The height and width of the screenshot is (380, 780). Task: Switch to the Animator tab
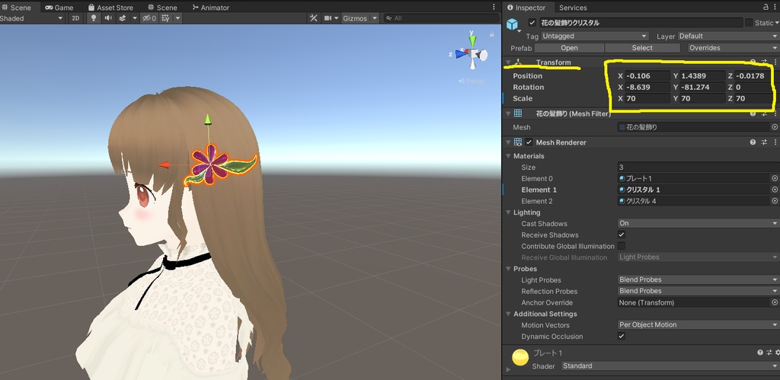click(211, 8)
